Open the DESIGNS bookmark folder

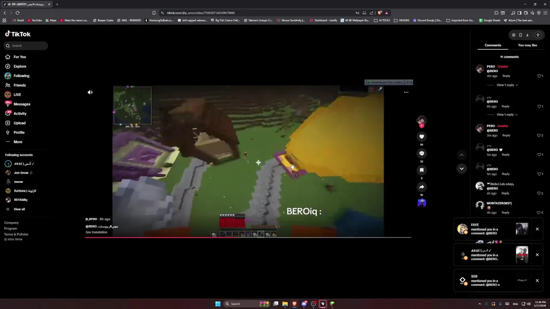point(402,20)
